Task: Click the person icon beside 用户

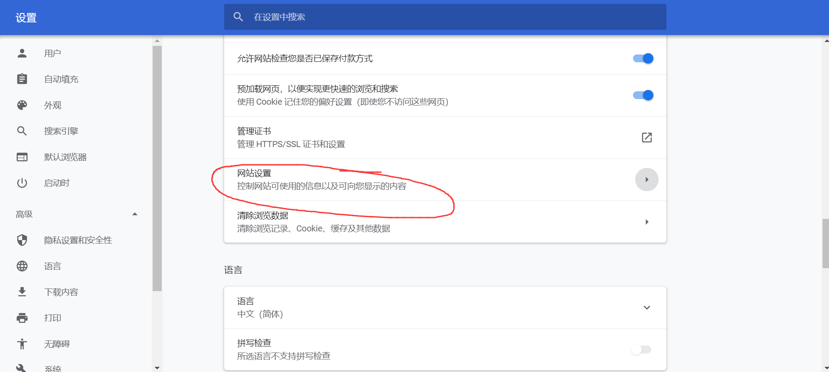Action: point(22,53)
